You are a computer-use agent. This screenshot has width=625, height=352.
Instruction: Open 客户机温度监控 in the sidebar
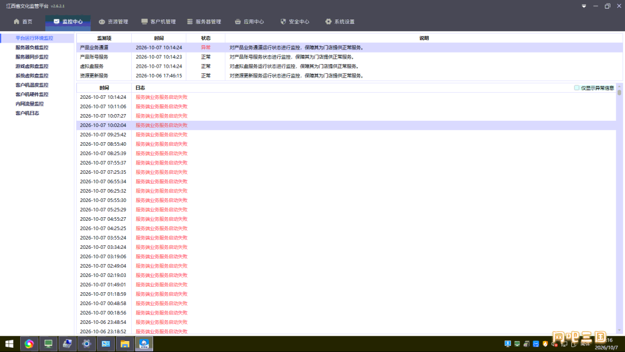32,85
